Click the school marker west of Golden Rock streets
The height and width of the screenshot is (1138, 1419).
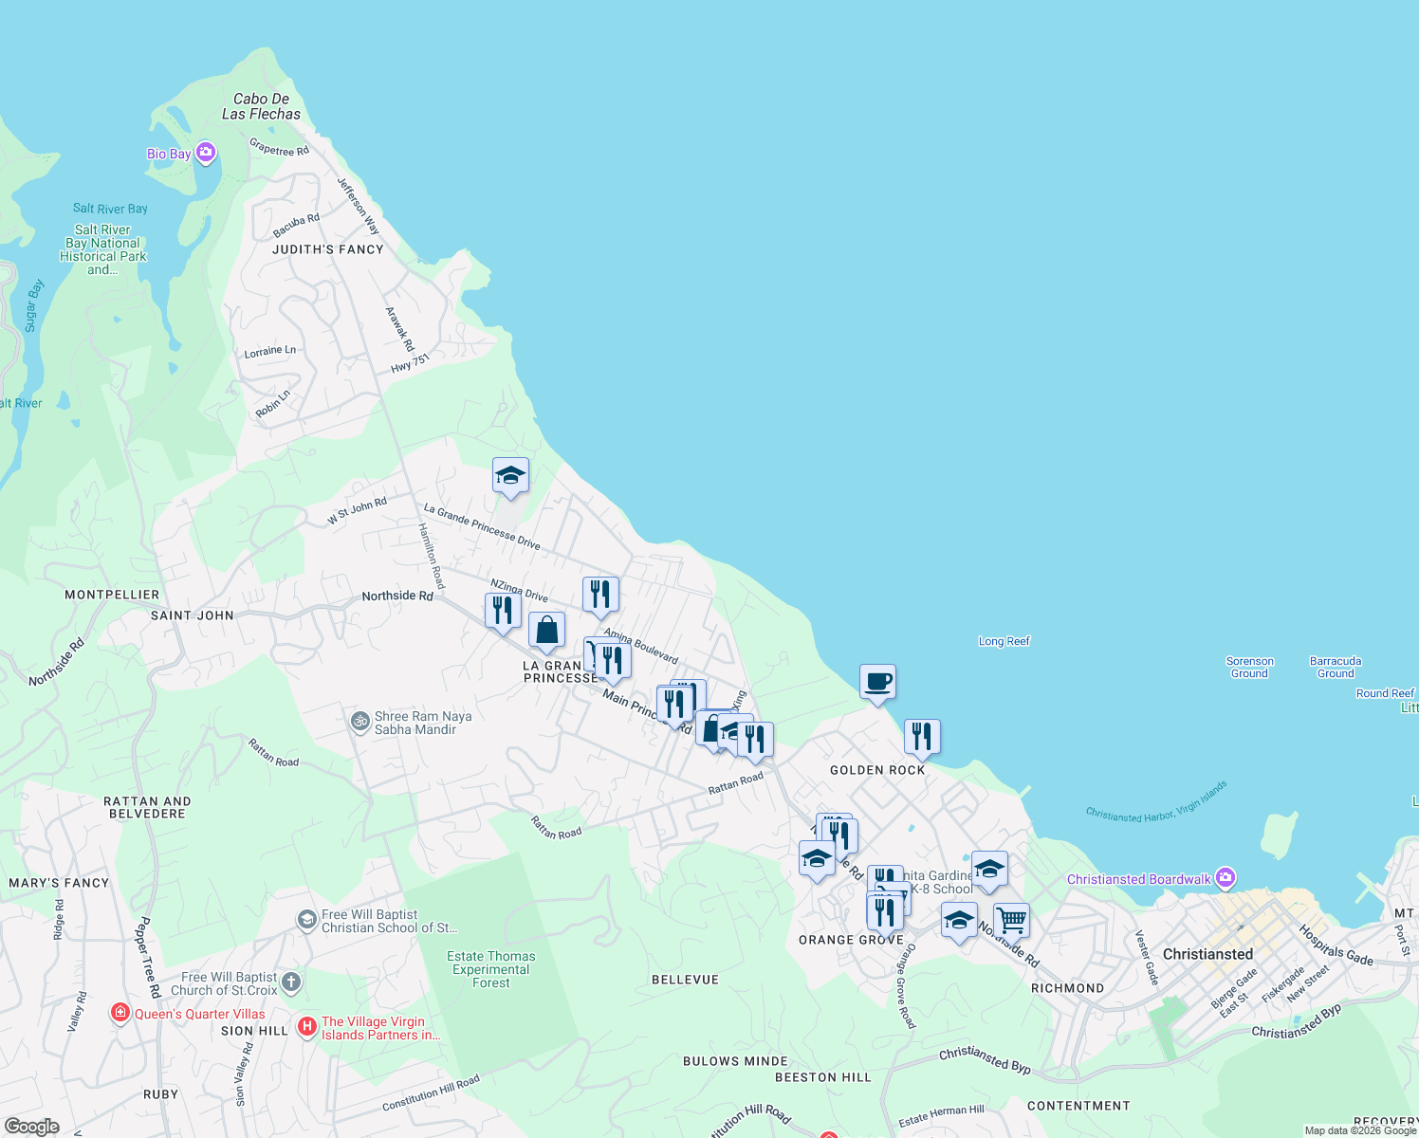[817, 859]
